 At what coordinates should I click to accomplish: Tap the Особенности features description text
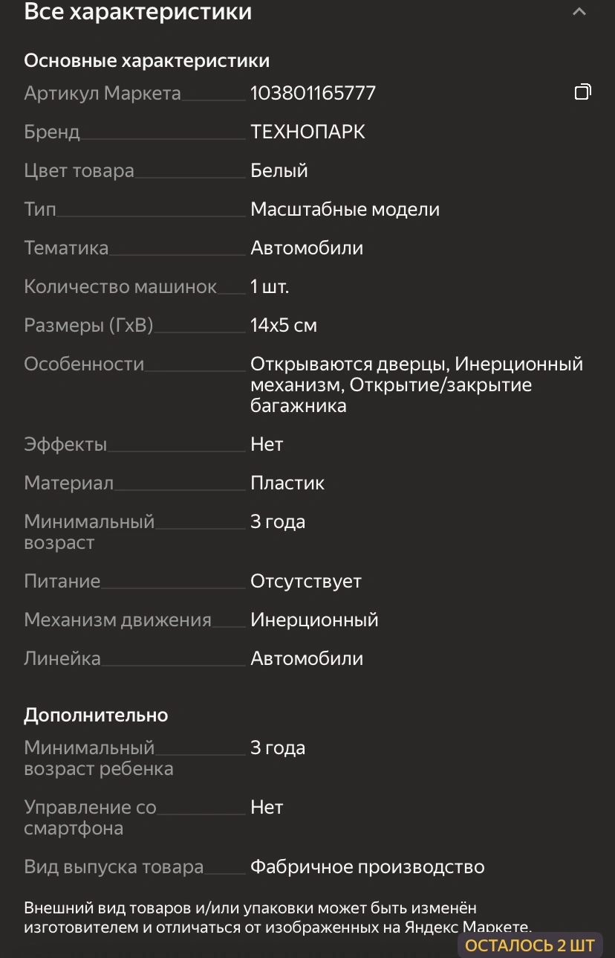[x=416, y=385]
